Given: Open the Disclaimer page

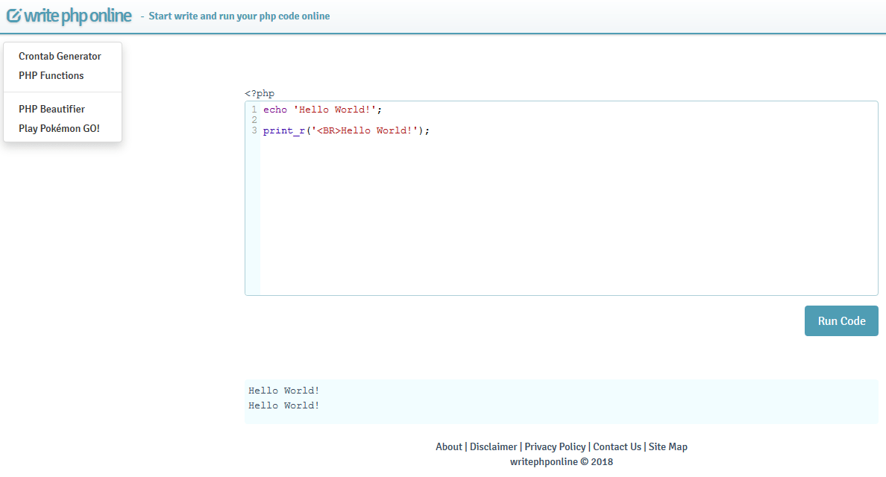Looking at the screenshot, I should tap(493, 446).
